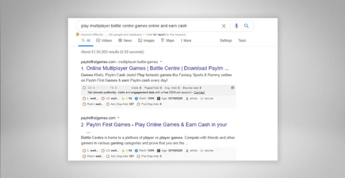Click the SEMrush keyword difficulty icon
The image size is (345, 178).
point(77,34)
